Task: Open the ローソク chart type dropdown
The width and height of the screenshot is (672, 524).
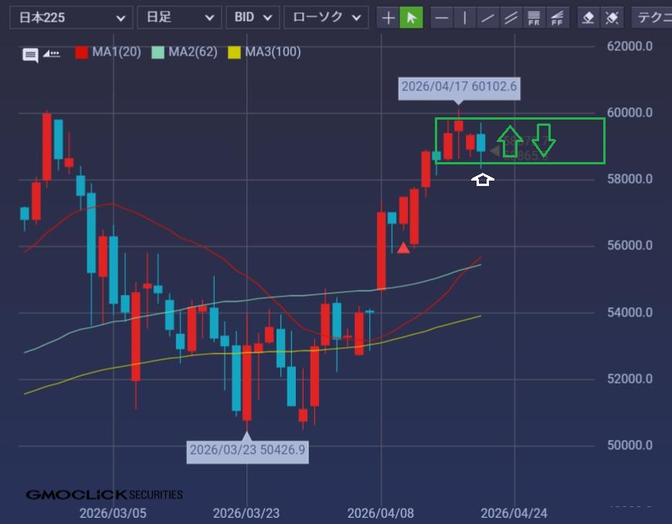Action: 325,18
